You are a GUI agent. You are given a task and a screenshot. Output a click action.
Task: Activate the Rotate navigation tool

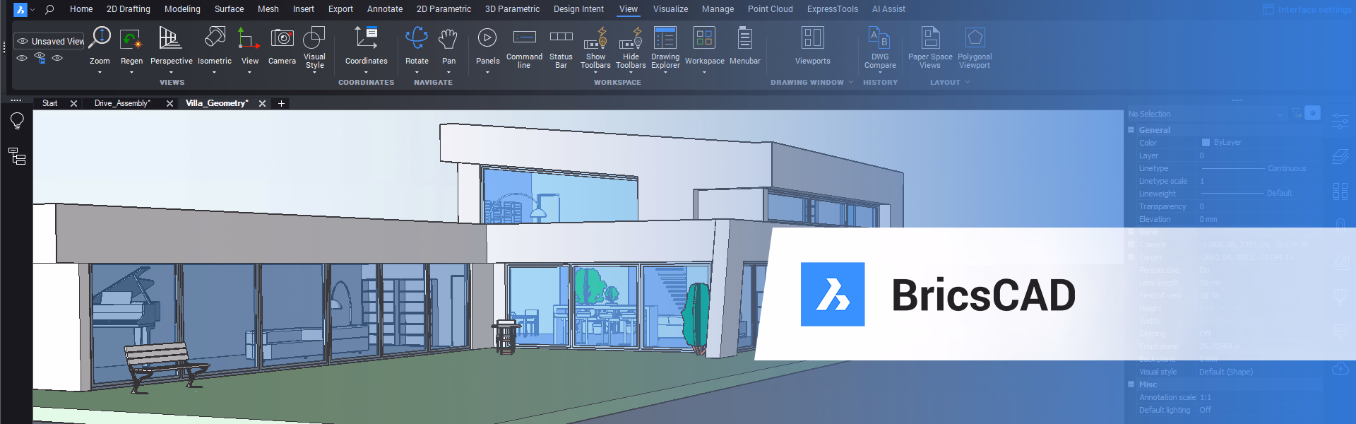click(417, 40)
